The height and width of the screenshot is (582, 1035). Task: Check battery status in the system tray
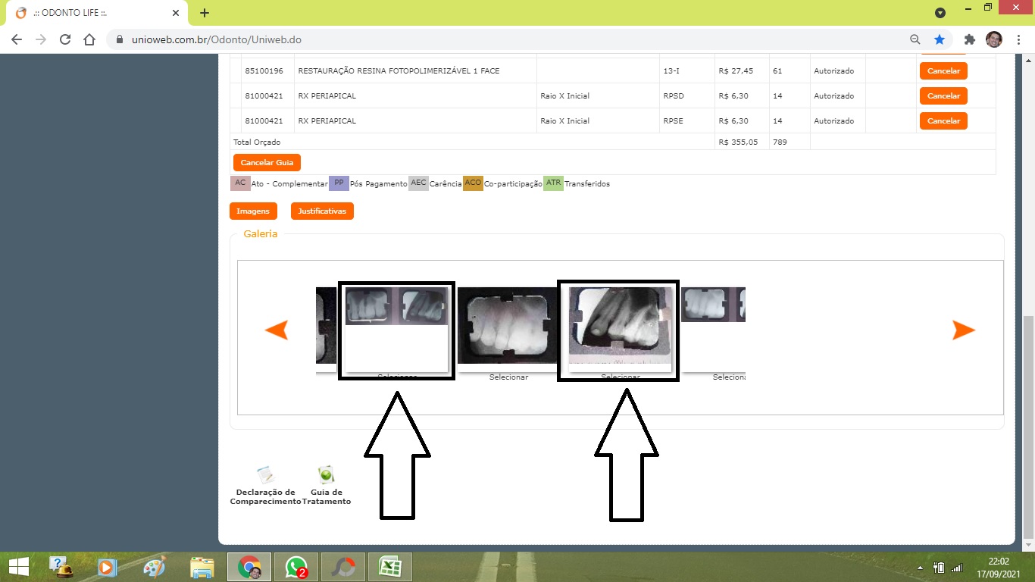click(x=939, y=568)
